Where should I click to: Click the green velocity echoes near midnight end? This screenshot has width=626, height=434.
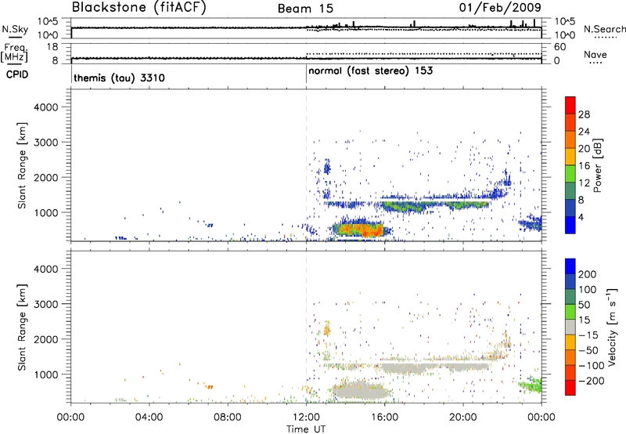[x=531, y=385]
